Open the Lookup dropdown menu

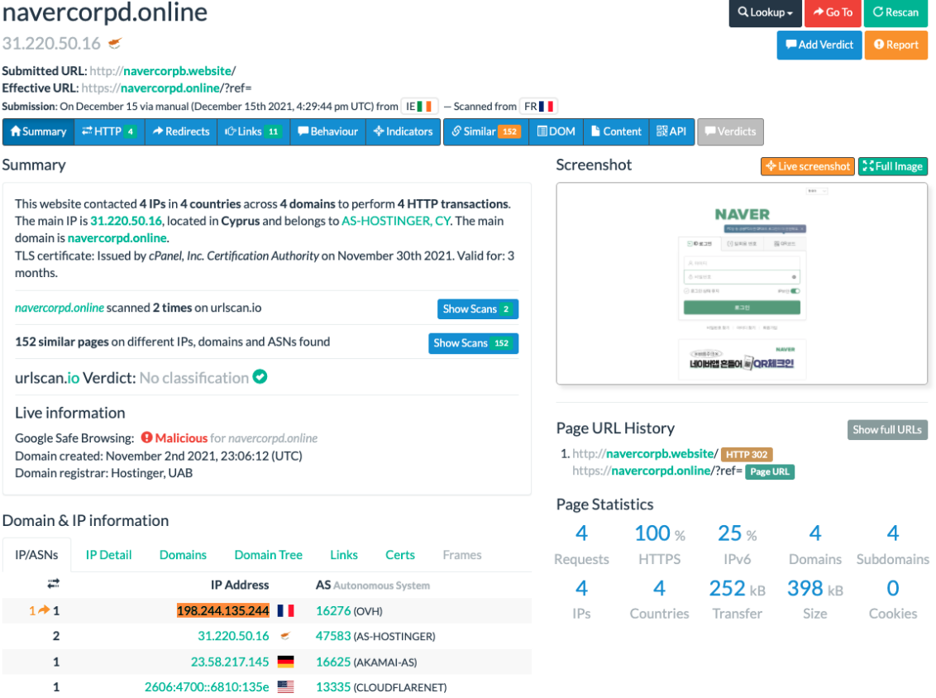[x=765, y=12]
